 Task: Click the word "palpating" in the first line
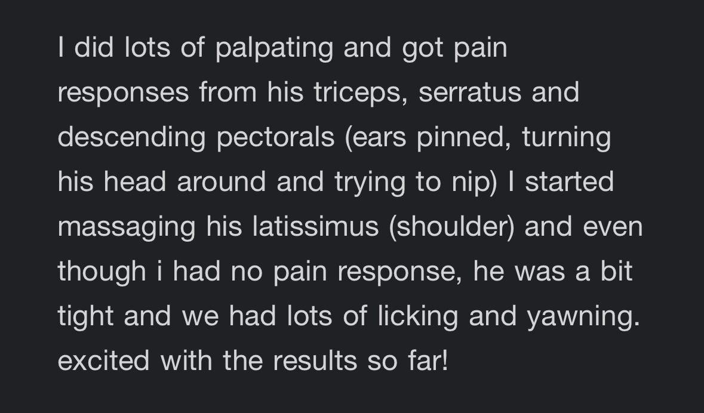click(x=274, y=48)
